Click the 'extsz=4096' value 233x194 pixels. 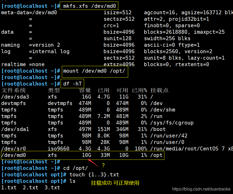tap(119, 64)
